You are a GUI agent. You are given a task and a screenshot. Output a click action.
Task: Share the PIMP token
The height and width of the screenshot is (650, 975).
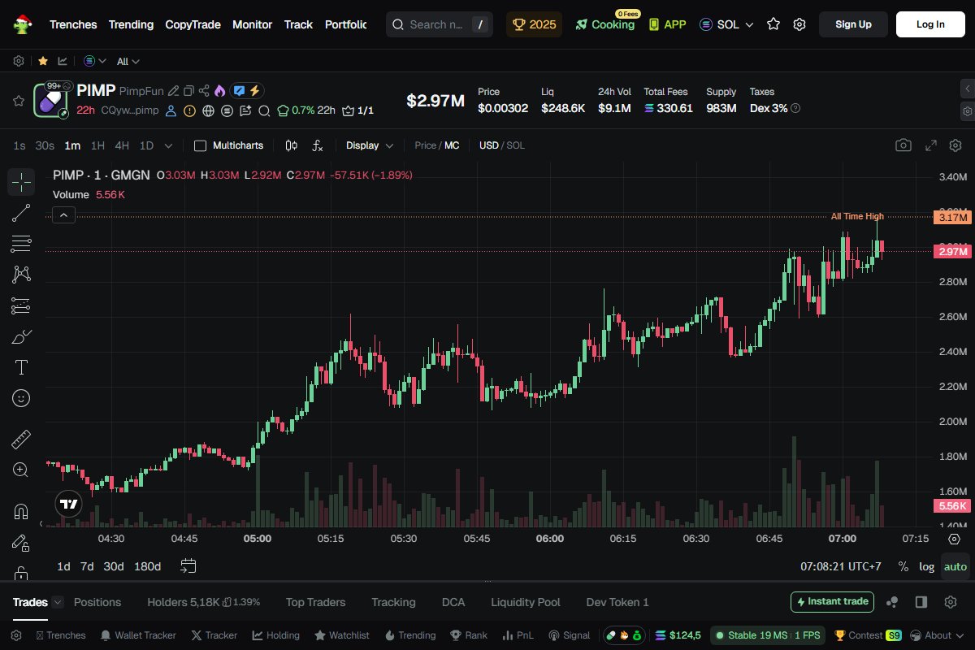204,91
